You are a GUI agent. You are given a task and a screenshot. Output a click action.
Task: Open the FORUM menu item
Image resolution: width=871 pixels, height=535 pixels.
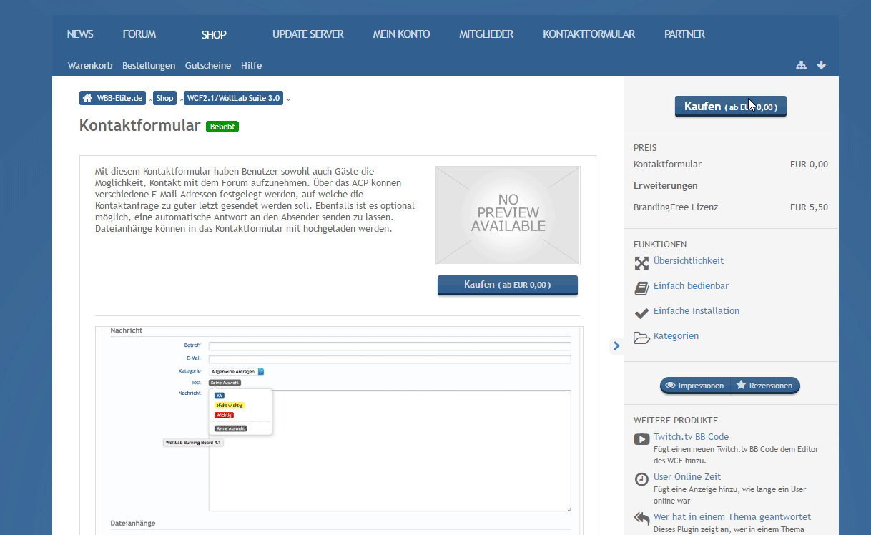point(139,34)
